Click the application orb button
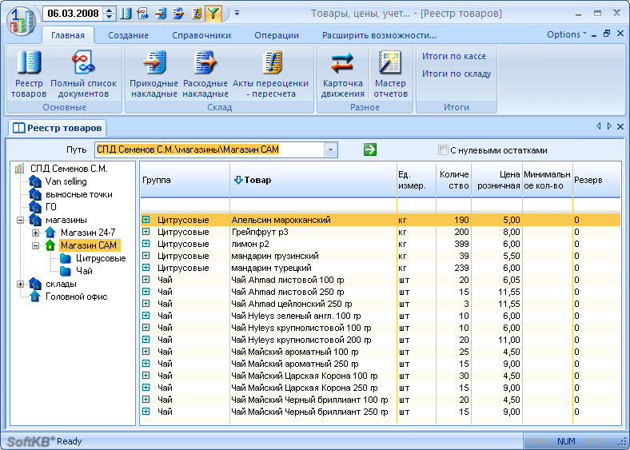Image resolution: width=630 pixels, height=450 pixels. pyautogui.click(x=21, y=21)
